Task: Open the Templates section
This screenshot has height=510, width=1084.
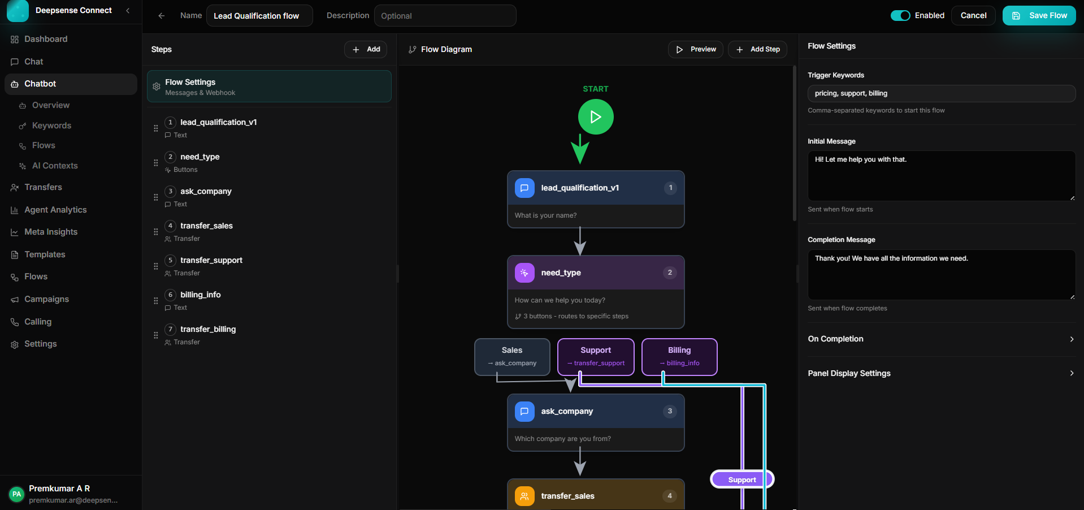Action: click(45, 254)
